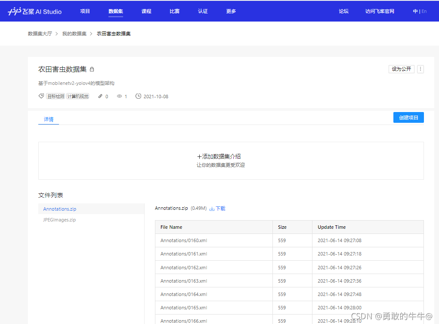
Task: Click description 基于mobilenetv2-yolov4的模型架构
Action: 76,83
